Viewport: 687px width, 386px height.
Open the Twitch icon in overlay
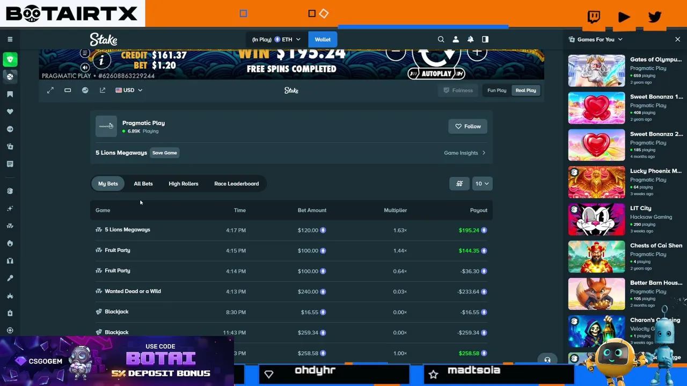[x=594, y=17]
